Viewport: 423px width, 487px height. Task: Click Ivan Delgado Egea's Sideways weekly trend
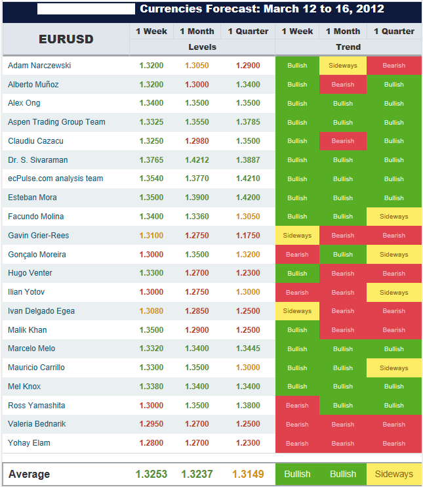point(297,311)
